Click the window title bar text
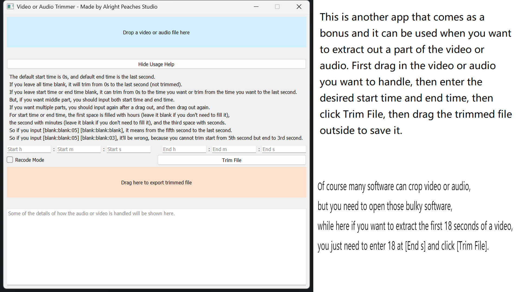The image size is (520, 292). (x=87, y=6)
